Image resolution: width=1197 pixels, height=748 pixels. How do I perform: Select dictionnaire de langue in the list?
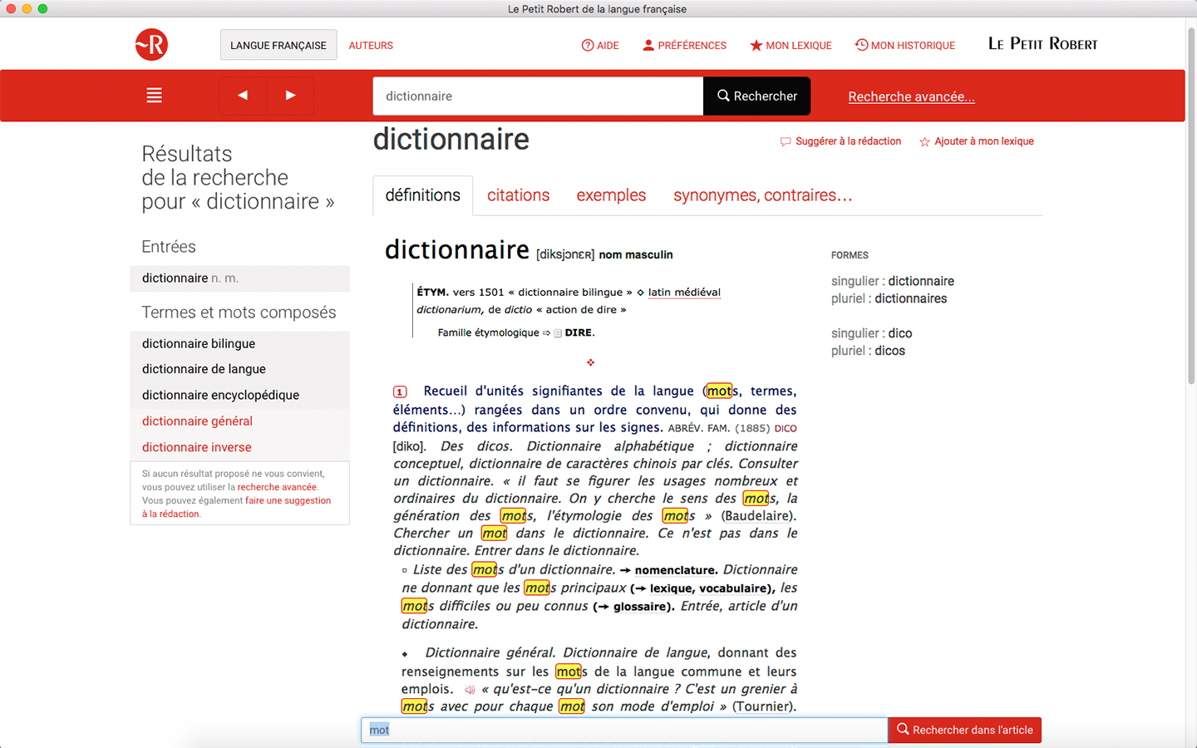pyautogui.click(x=240, y=369)
